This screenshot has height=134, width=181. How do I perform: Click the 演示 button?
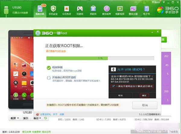[26, 118]
